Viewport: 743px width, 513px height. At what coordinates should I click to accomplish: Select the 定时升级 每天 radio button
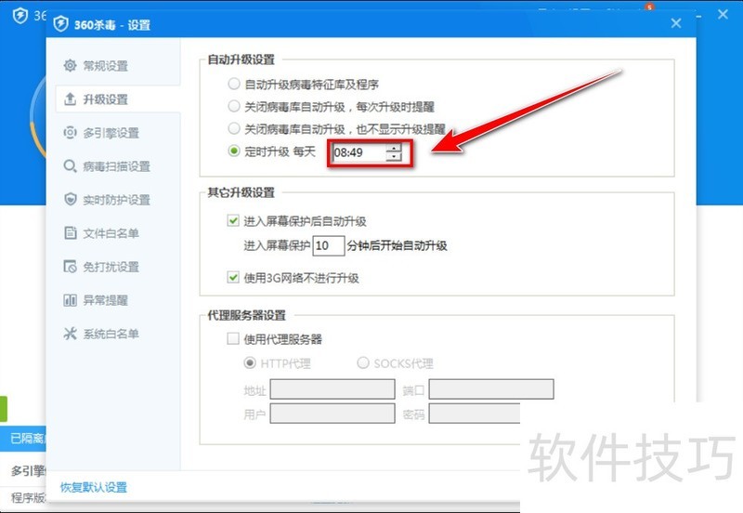point(234,151)
